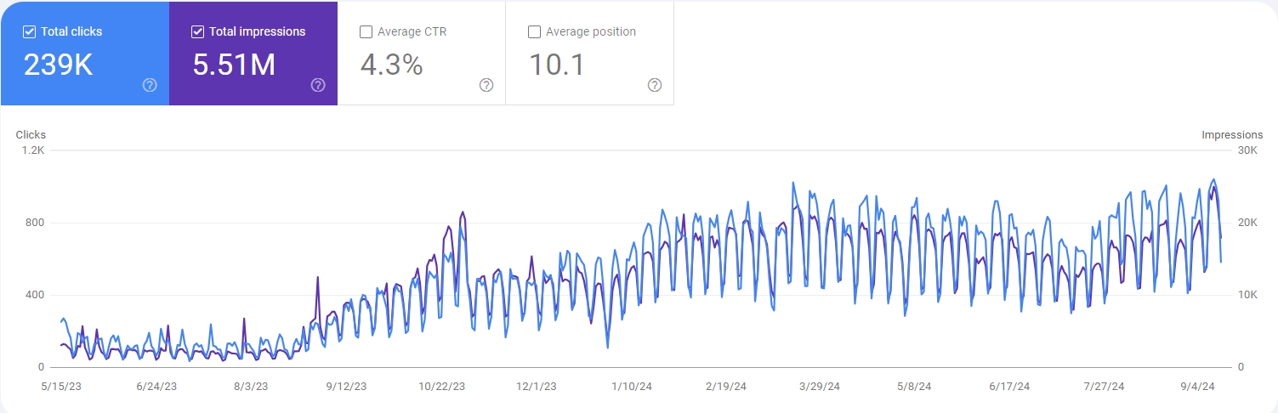Select the 10.1 average position value
Image resolution: width=1278 pixels, height=413 pixels.
coord(557,65)
